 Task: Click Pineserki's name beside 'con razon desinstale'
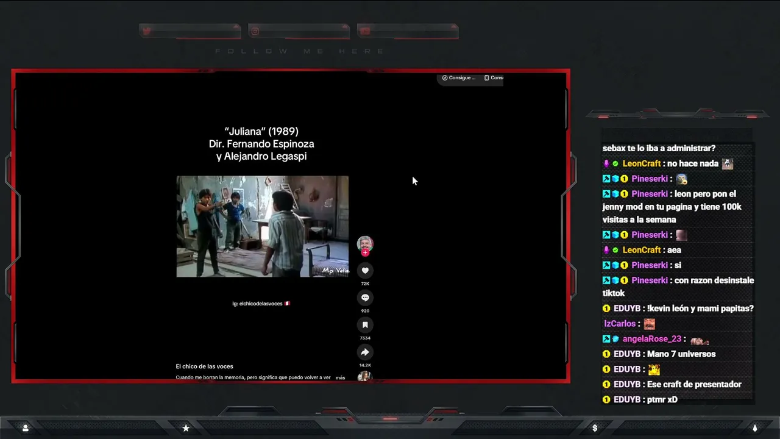click(650, 280)
